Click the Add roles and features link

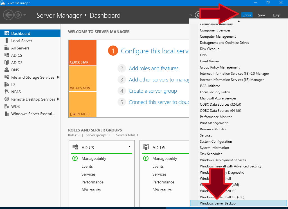coord(154,68)
